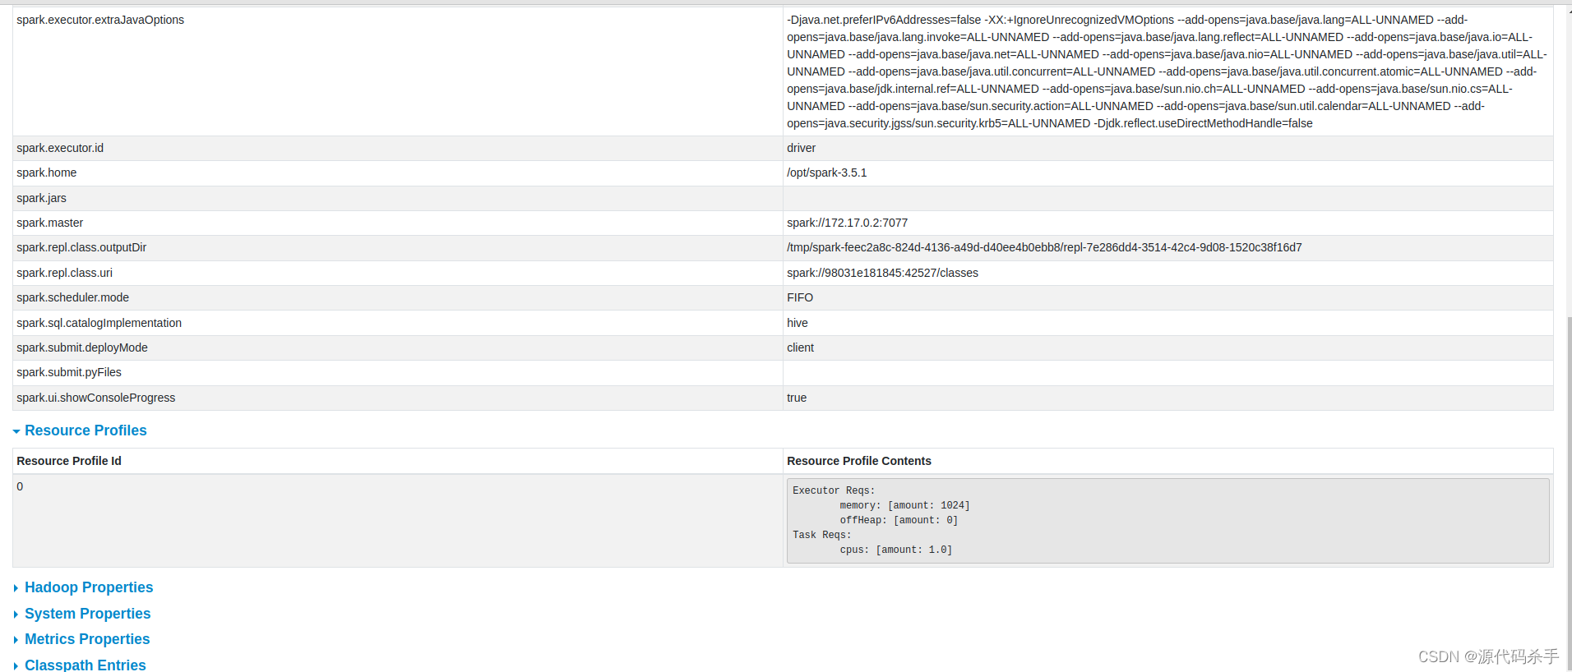1572x672 pixels.
Task: Select the 'spark://98031e181845:42527/classes' value
Action: pos(882,273)
